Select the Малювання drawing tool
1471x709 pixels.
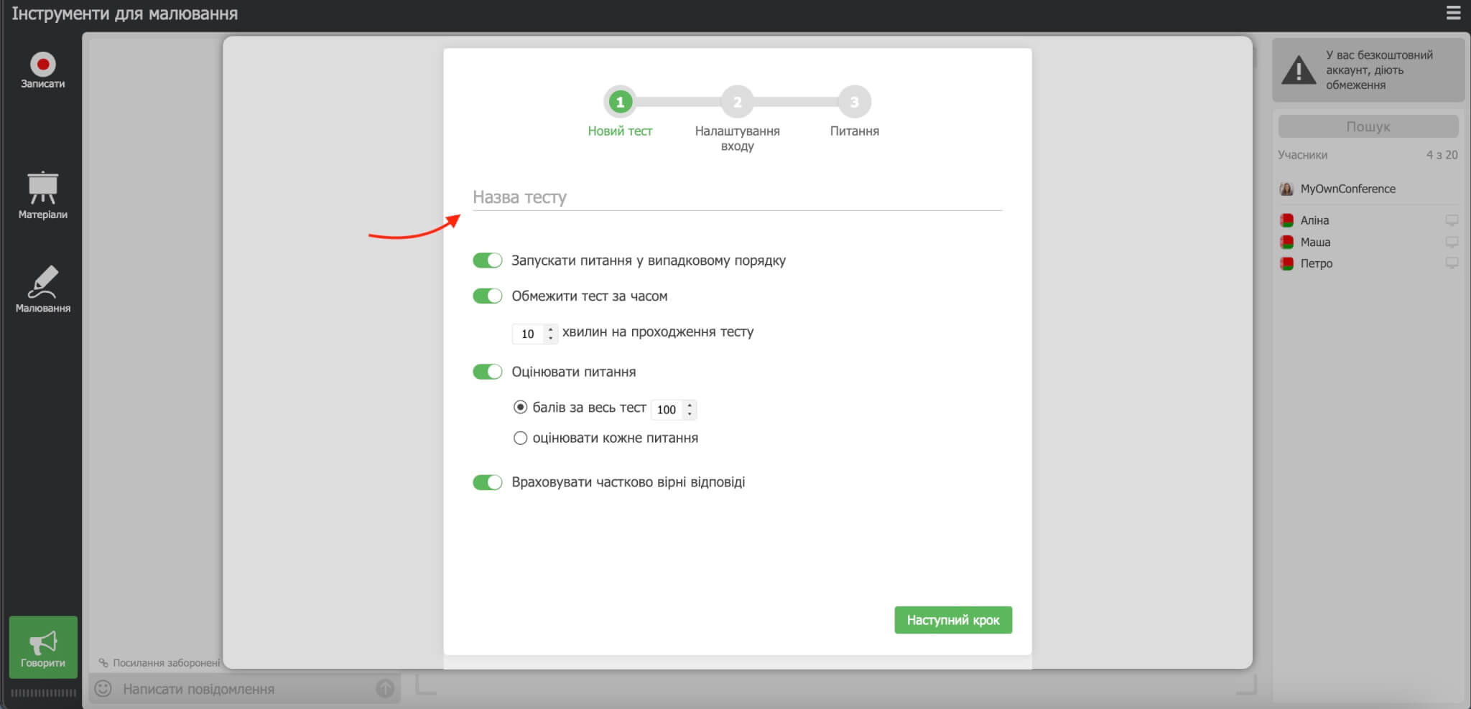42,287
